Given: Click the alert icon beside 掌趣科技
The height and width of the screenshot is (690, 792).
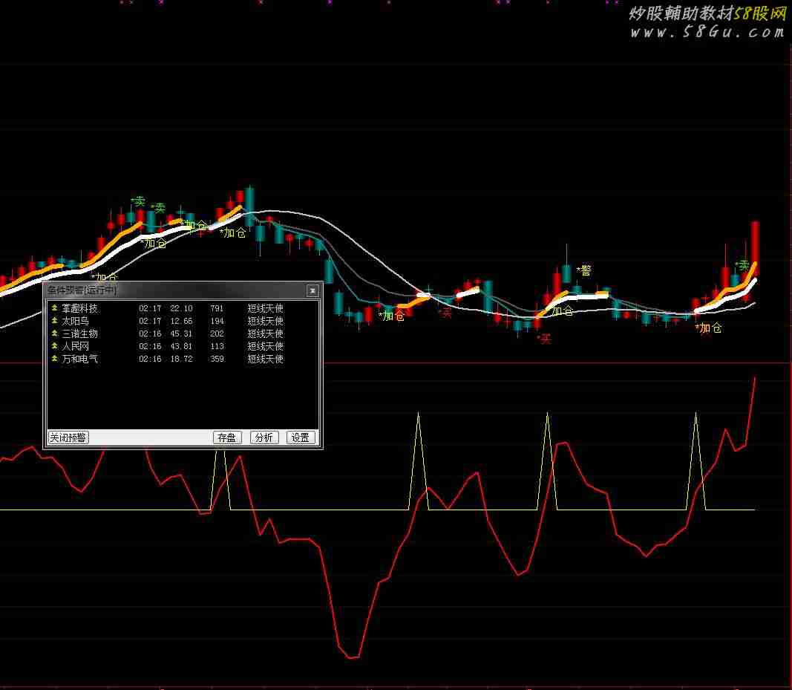Looking at the screenshot, I should point(54,308).
